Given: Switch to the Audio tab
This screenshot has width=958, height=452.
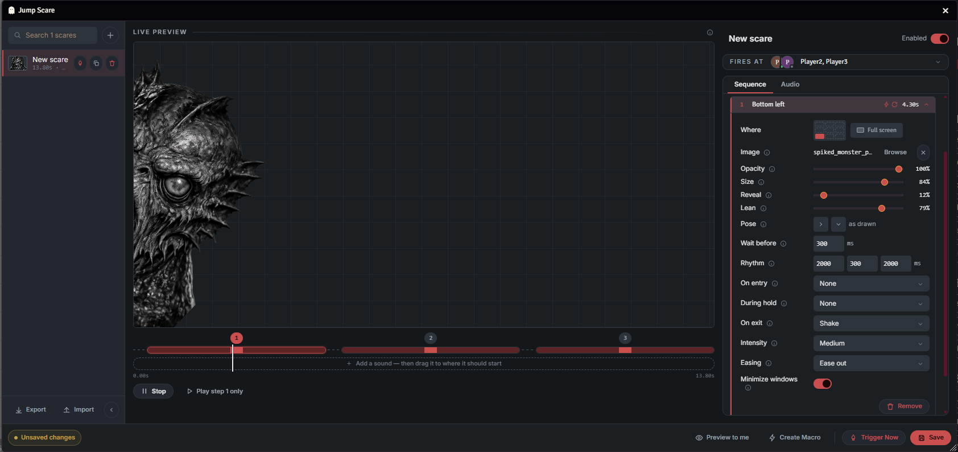Looking at the screenshot, I should (790, 84).
